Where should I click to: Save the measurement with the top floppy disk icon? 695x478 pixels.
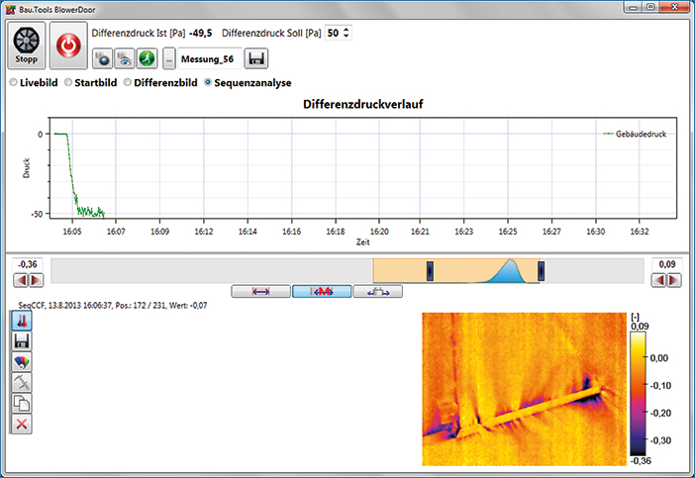click(256, 58)
